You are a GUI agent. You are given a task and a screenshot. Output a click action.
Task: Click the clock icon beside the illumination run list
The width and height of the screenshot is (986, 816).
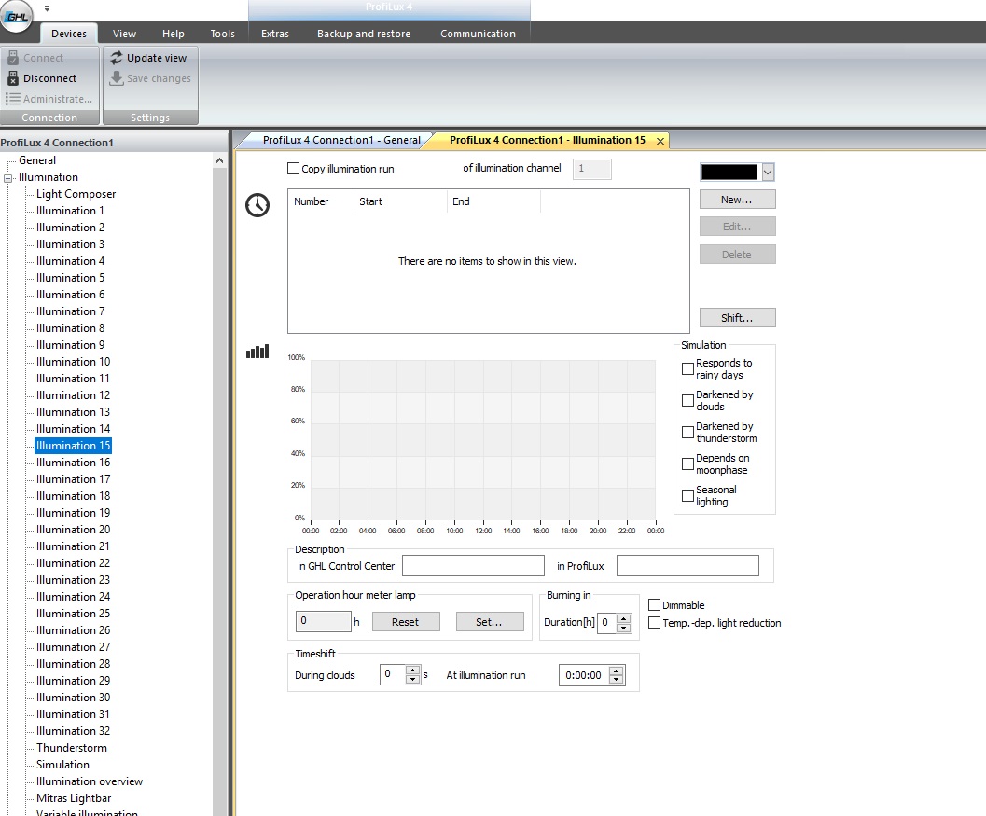(x=257, y=205)
